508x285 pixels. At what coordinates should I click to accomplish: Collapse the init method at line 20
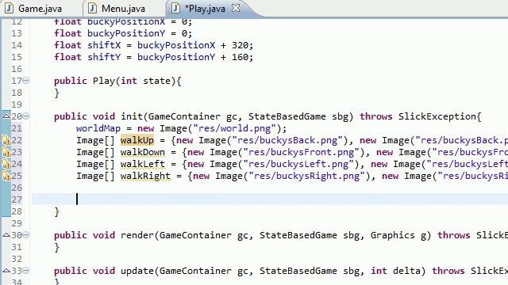[x=26, y=116]
